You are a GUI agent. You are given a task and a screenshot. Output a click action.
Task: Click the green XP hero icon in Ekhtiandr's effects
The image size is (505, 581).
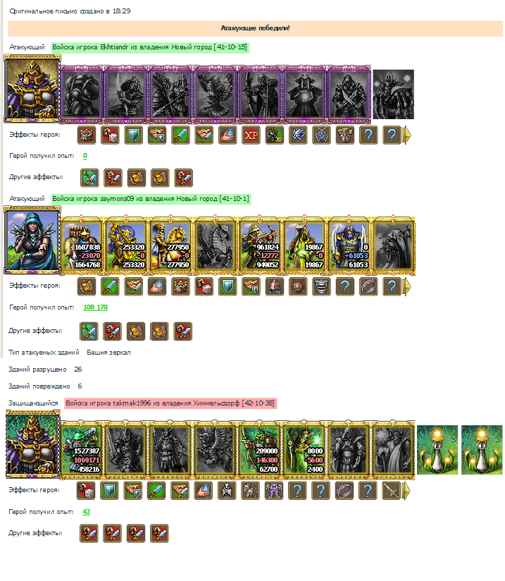[275, 135]
